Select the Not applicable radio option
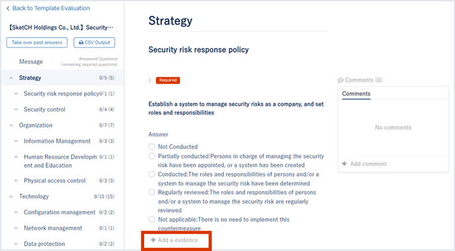The image size is (455, 251). pyautogui.click(x=151, y=219)
